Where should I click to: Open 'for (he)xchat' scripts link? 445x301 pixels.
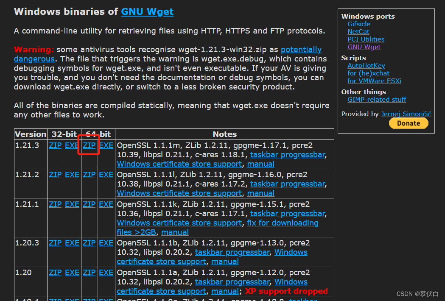click(x=368, y=73)
